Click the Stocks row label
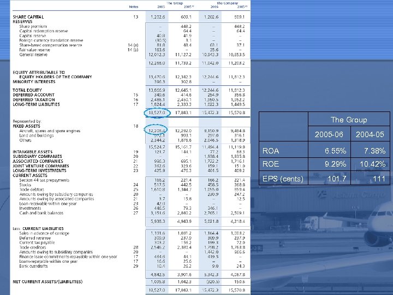 pyautogui.click(x=25, y=185)
